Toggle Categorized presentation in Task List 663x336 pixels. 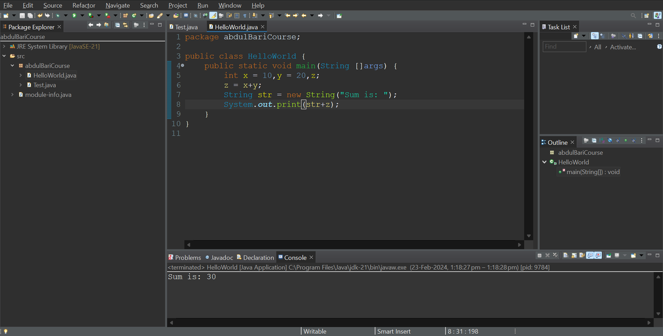click(x=594, y=36)
